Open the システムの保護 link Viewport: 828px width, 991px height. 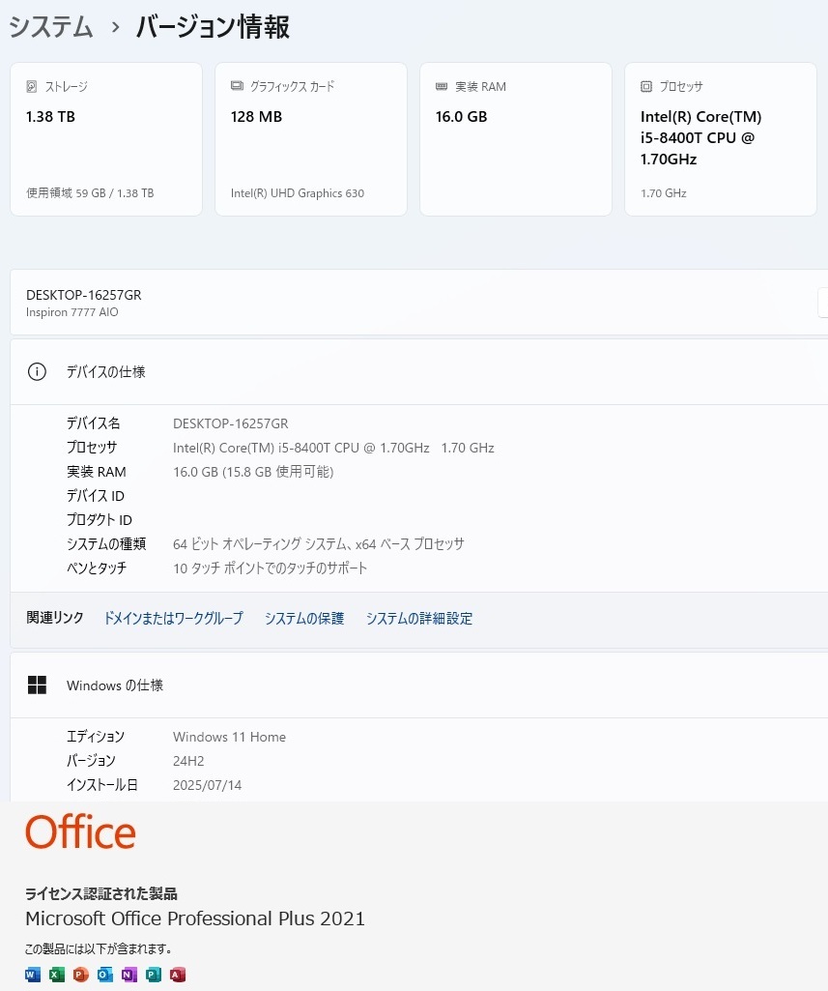[304, 618]
